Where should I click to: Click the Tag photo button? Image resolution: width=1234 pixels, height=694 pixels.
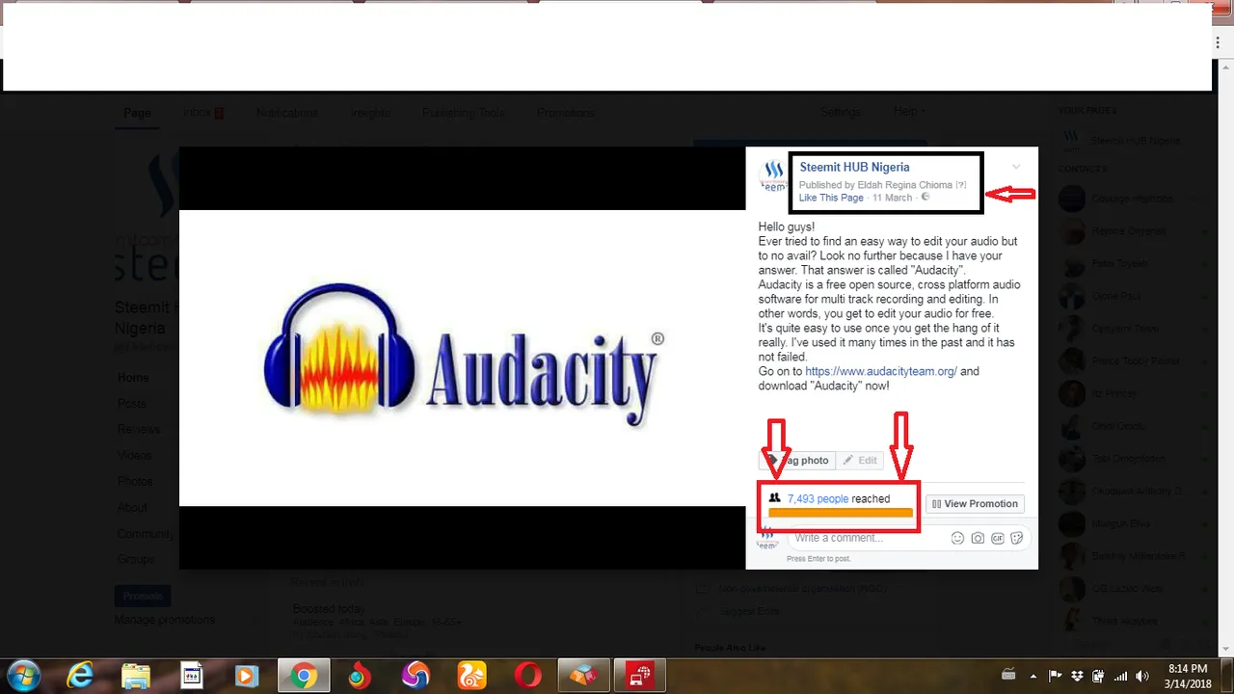tap(797, 461)
